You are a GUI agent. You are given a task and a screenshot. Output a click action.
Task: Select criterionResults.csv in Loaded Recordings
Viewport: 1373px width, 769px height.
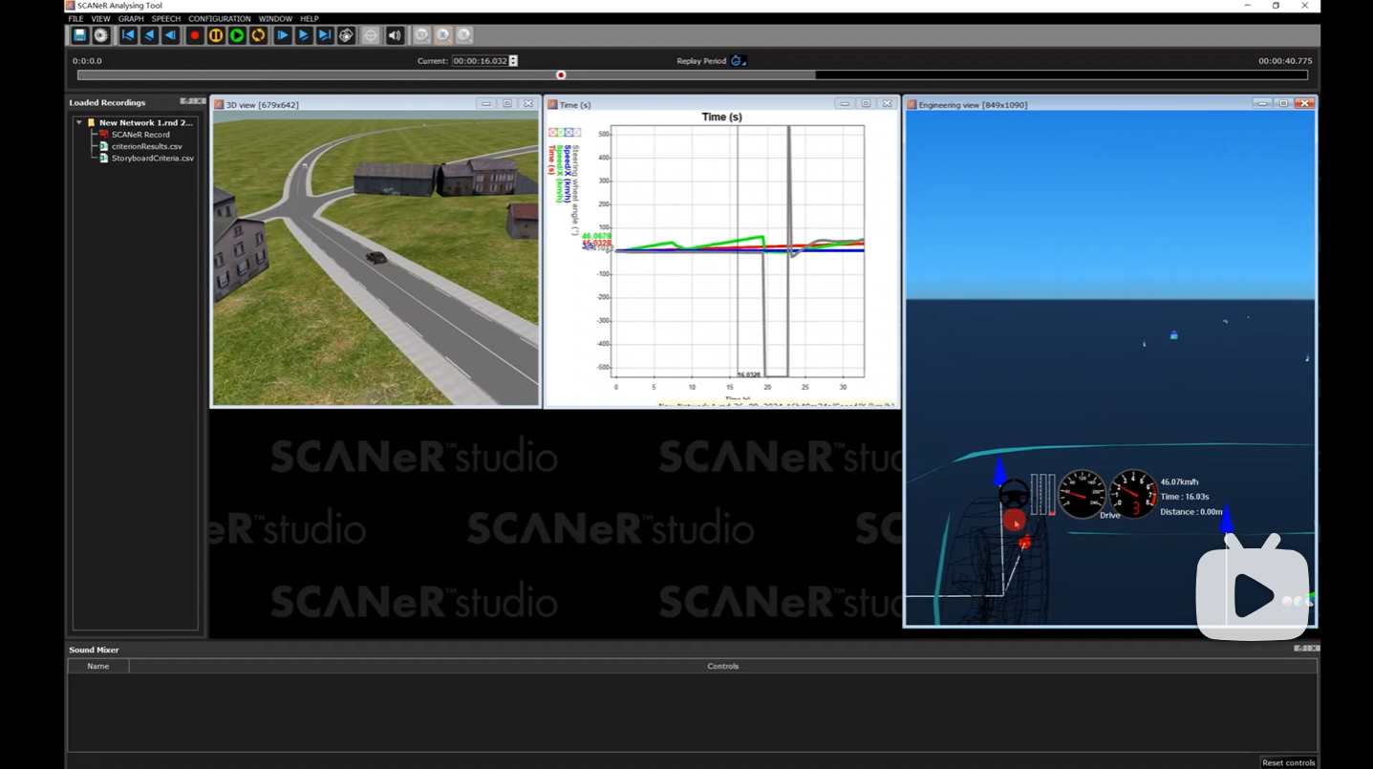pyautogui.click(x=146, y=146)
